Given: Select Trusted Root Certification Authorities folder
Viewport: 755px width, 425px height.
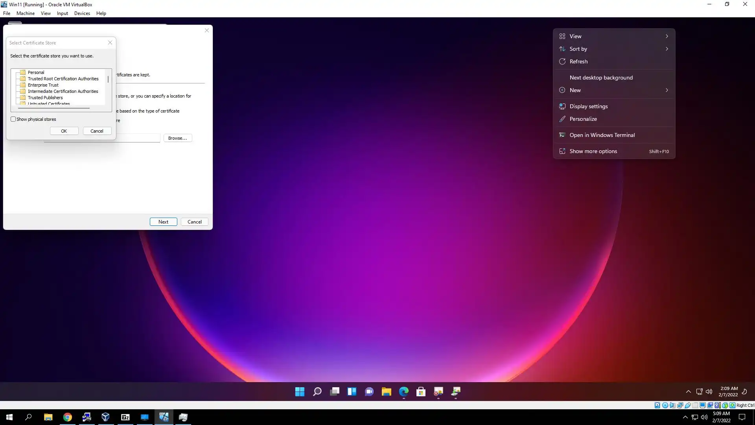Looking at the screenshot, I should (x=63, y=79).
